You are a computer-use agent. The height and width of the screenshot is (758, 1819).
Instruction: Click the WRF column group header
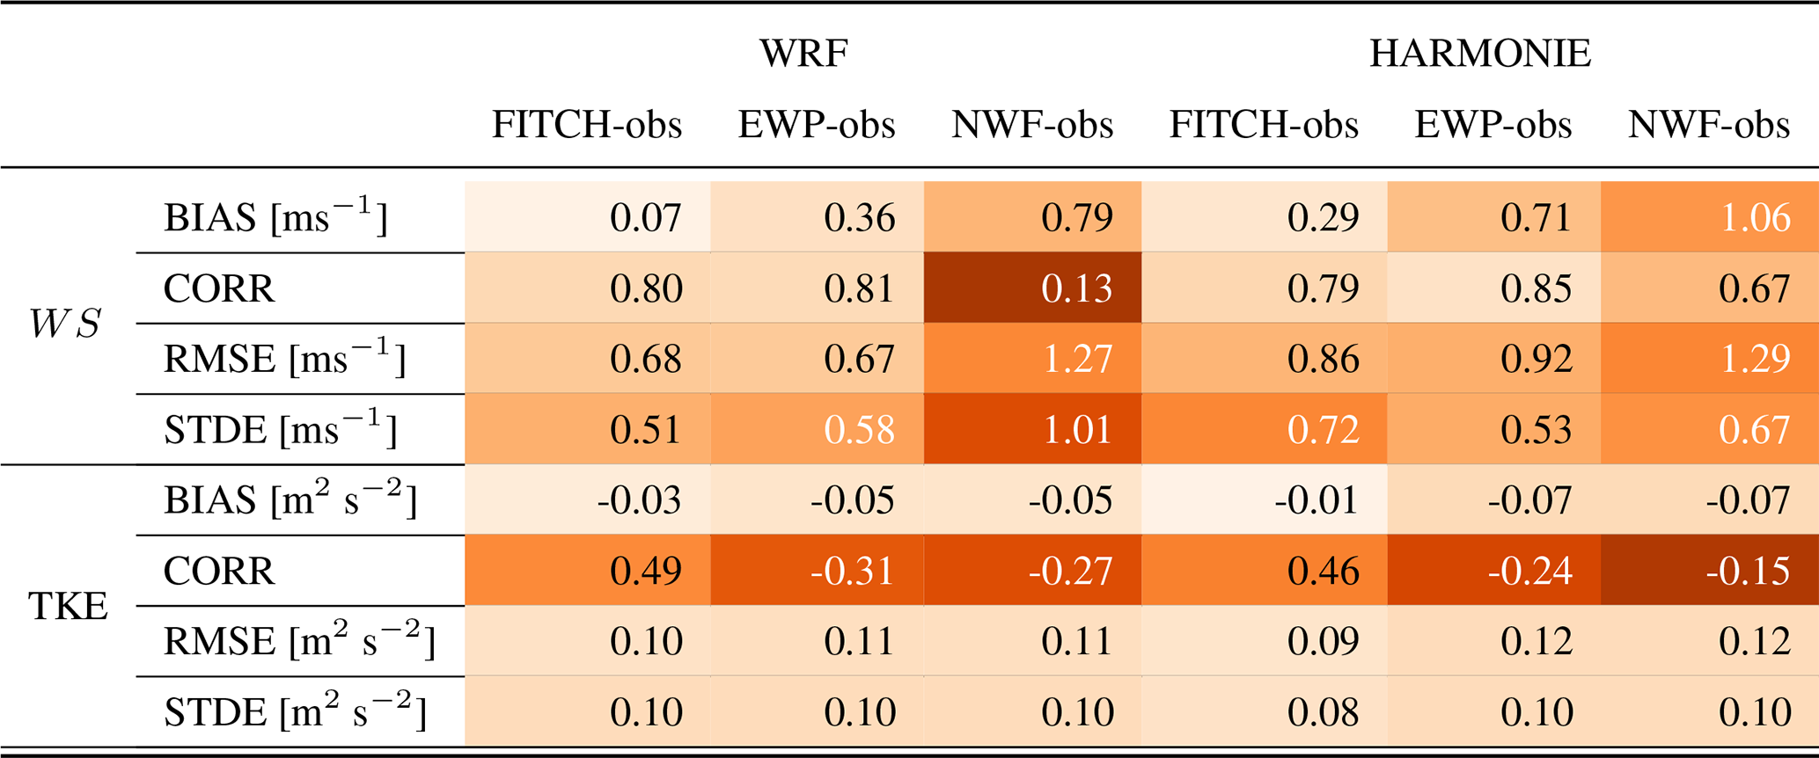coord(803,54)
